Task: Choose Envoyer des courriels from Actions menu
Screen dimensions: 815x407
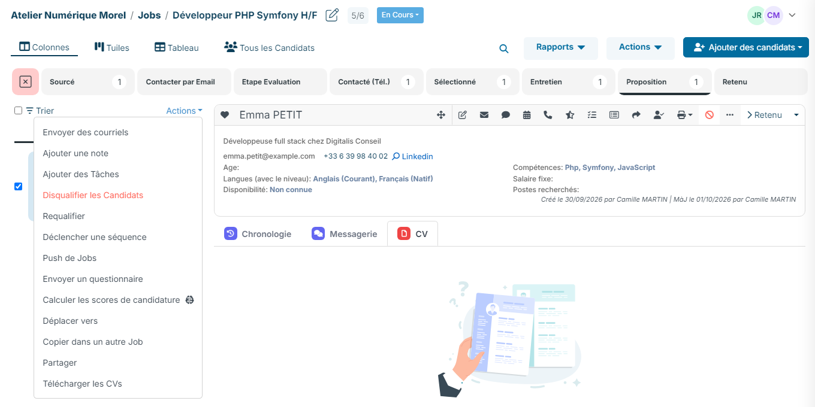Action: pyautogui.click(x=86, y=132)
